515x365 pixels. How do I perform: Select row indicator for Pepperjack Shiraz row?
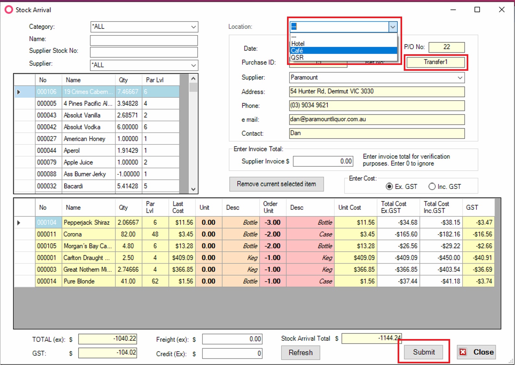19,222
